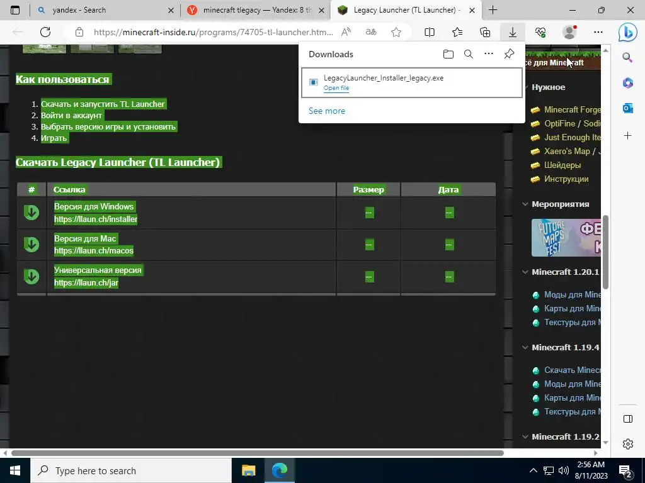Open the user profile icon

click(x=569, y=32)
